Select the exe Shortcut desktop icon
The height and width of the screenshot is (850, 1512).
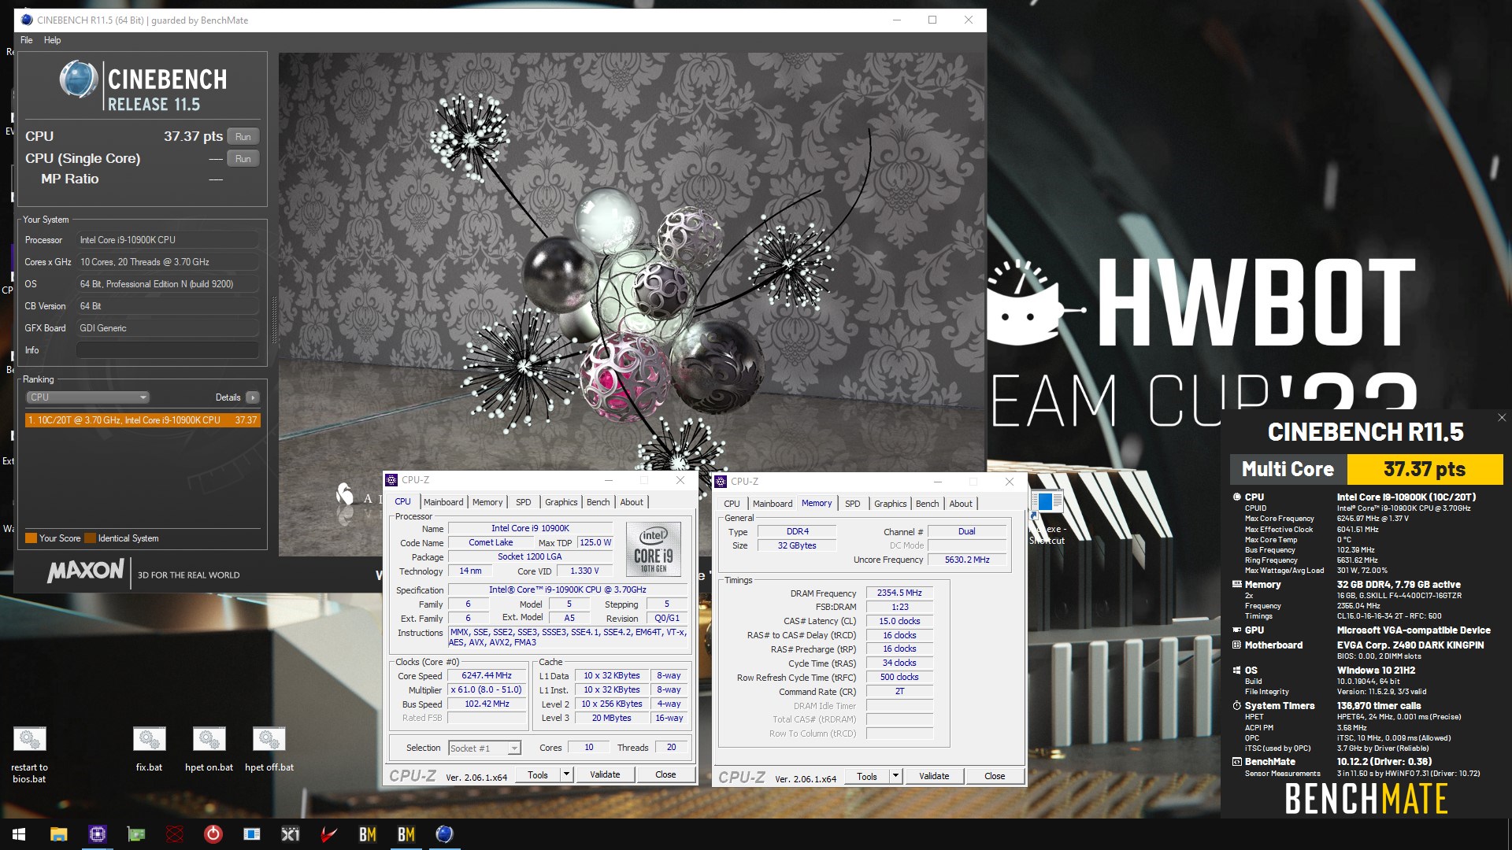tap(1047, 517)
